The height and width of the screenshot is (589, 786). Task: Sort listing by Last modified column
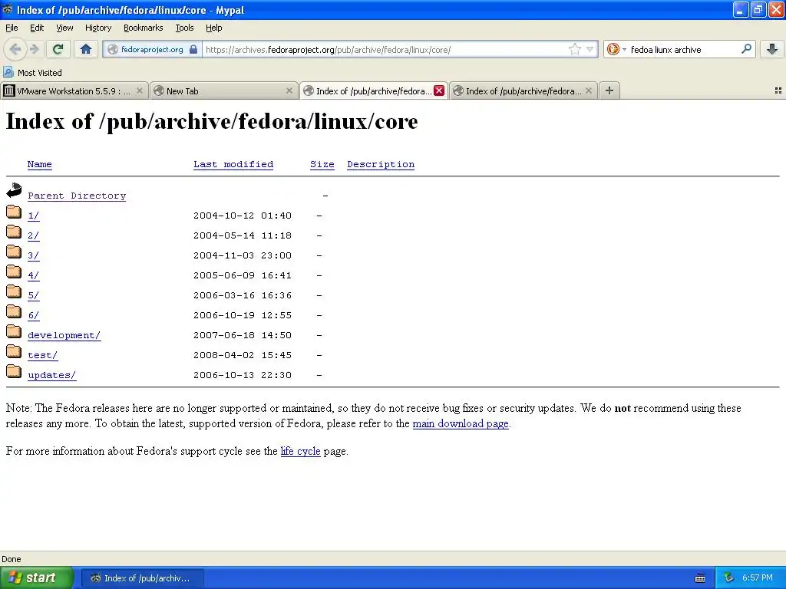[x=233, y=164]
